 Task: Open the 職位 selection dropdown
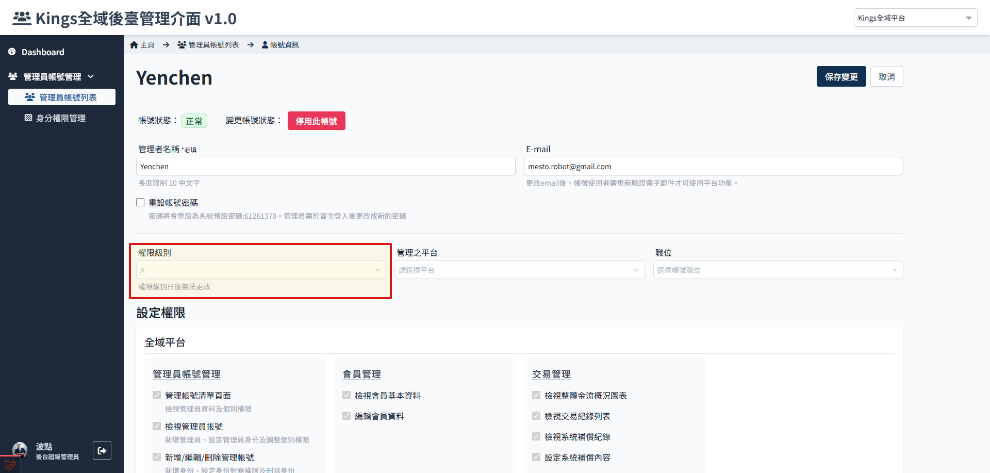point(778,270)
